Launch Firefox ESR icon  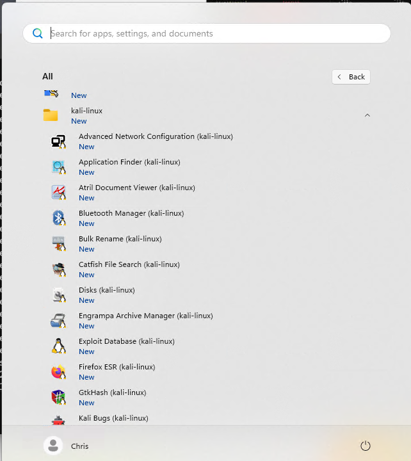[x=58, y=371]
